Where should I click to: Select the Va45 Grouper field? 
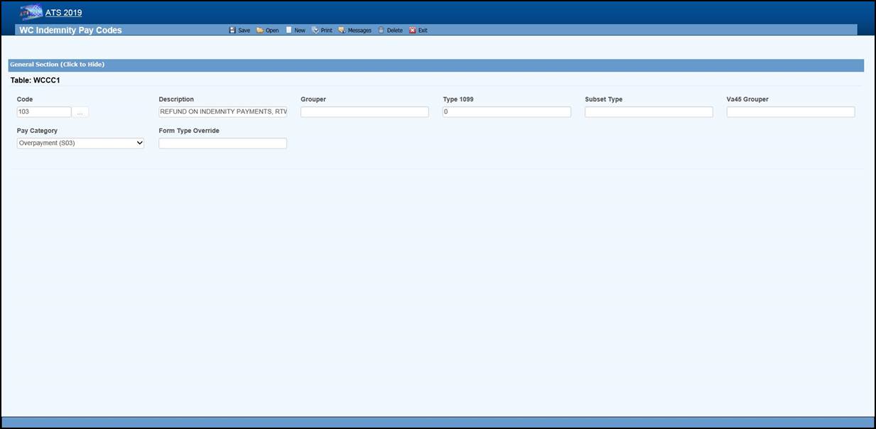(x=790, y=112)
